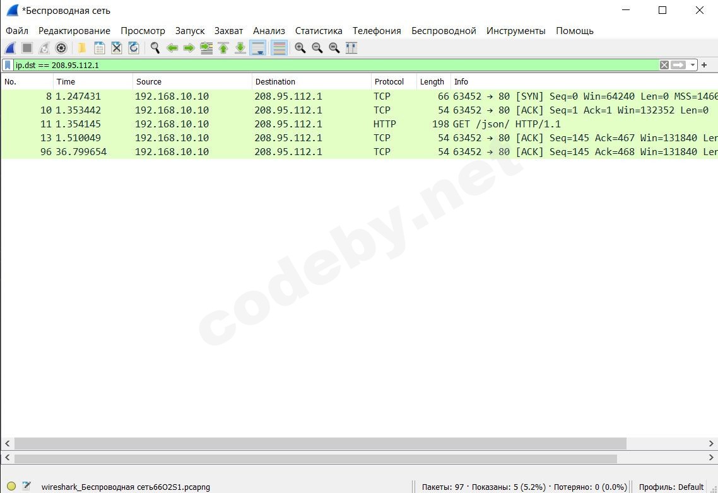Go forward in packet history
The image size is (718, 493).
pyautogui.click(x=189, y=48)
